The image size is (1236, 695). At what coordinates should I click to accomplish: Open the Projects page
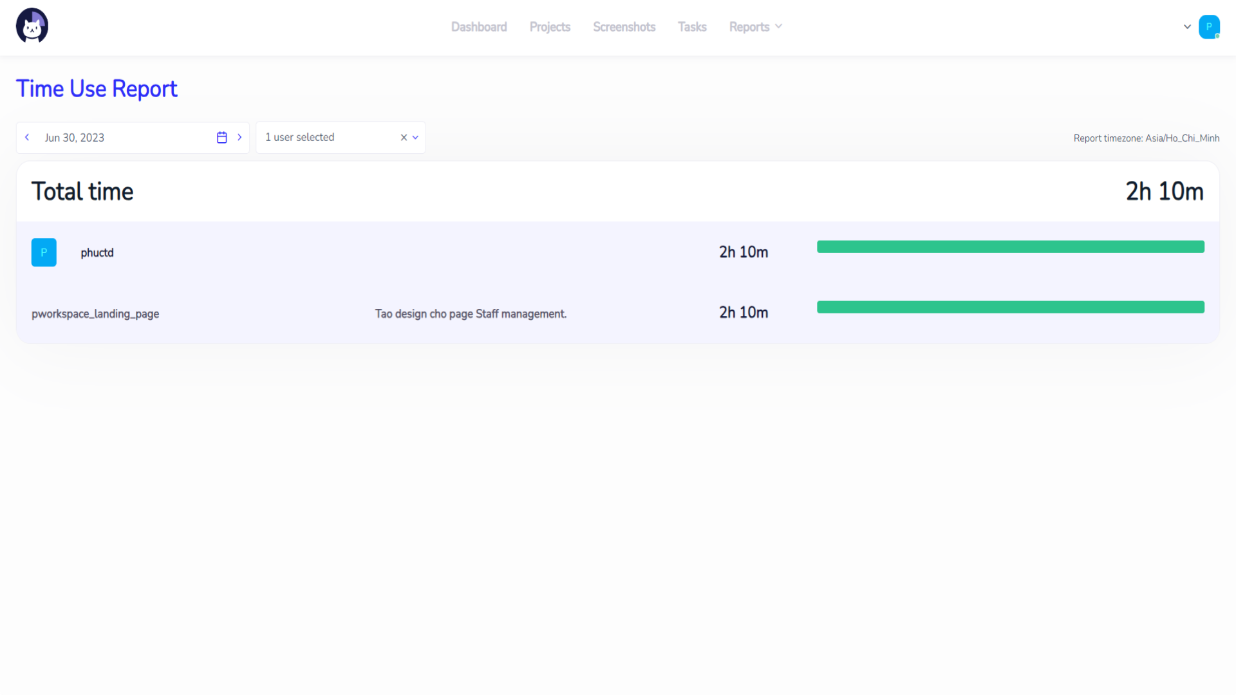tap(550, 27)
